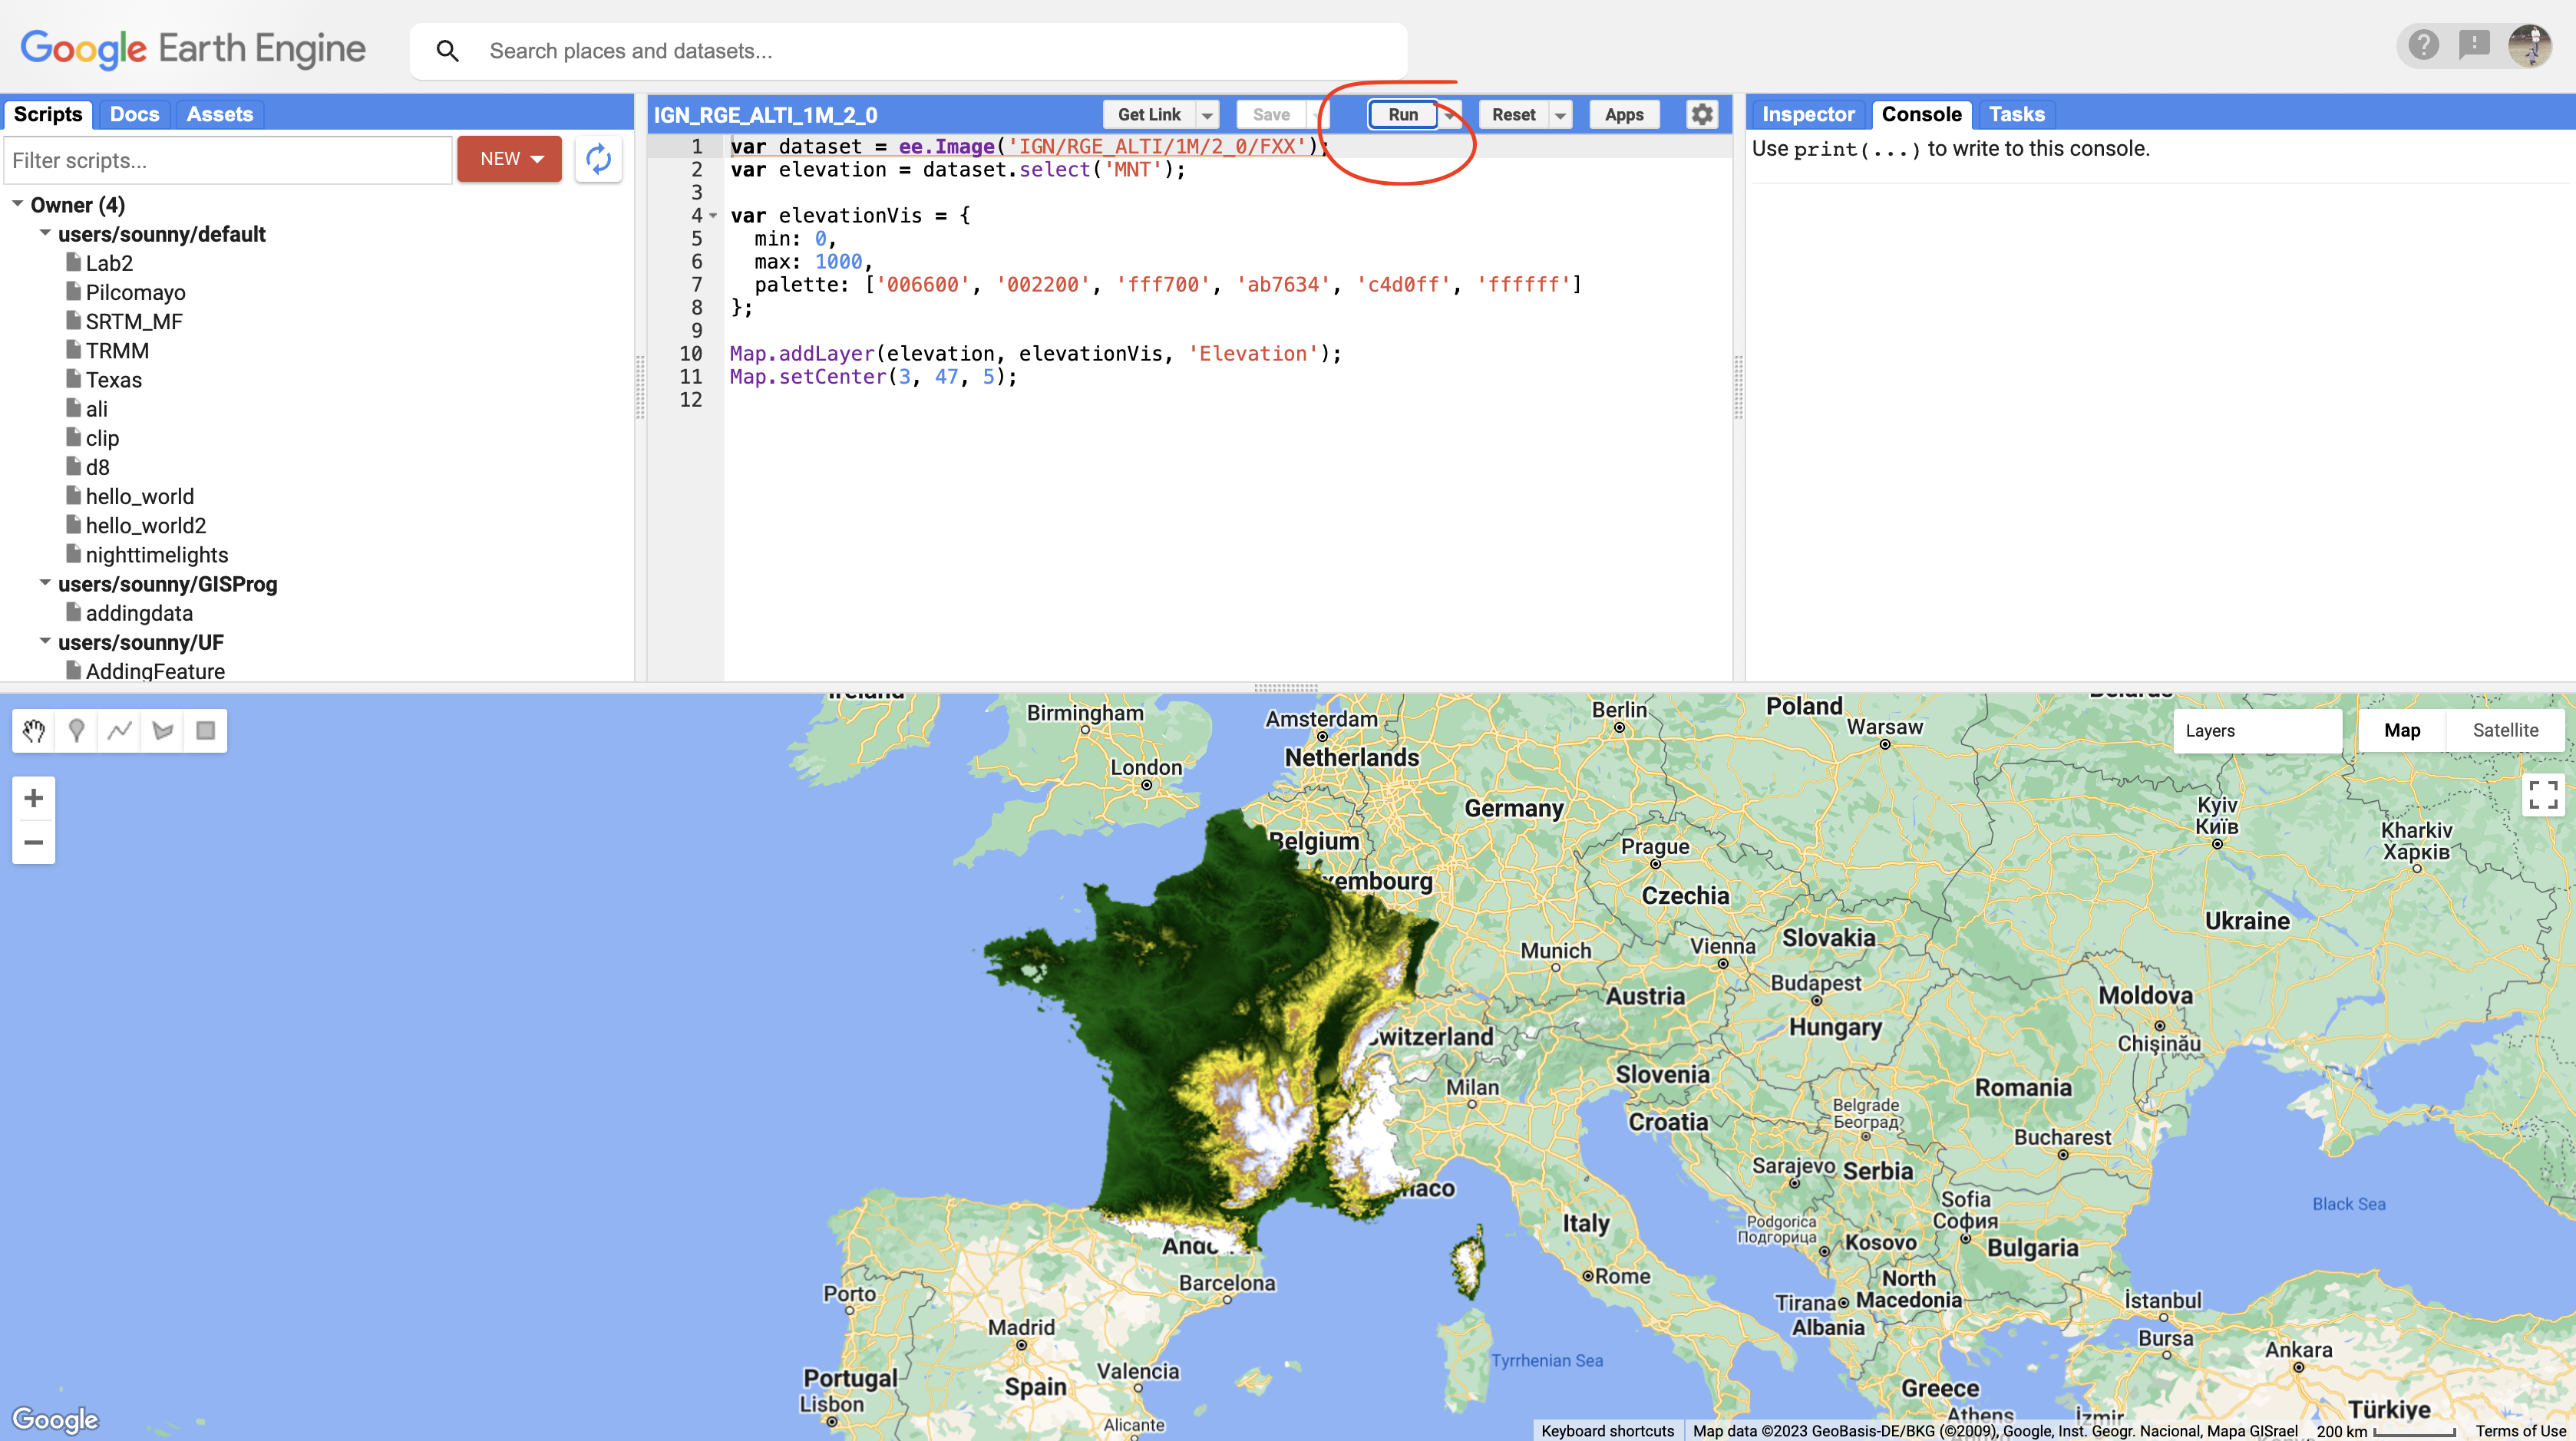This screenshot has height=1441, width=2576.
Task: Switch basemap to Map view
Action: tap(2402, 730)
